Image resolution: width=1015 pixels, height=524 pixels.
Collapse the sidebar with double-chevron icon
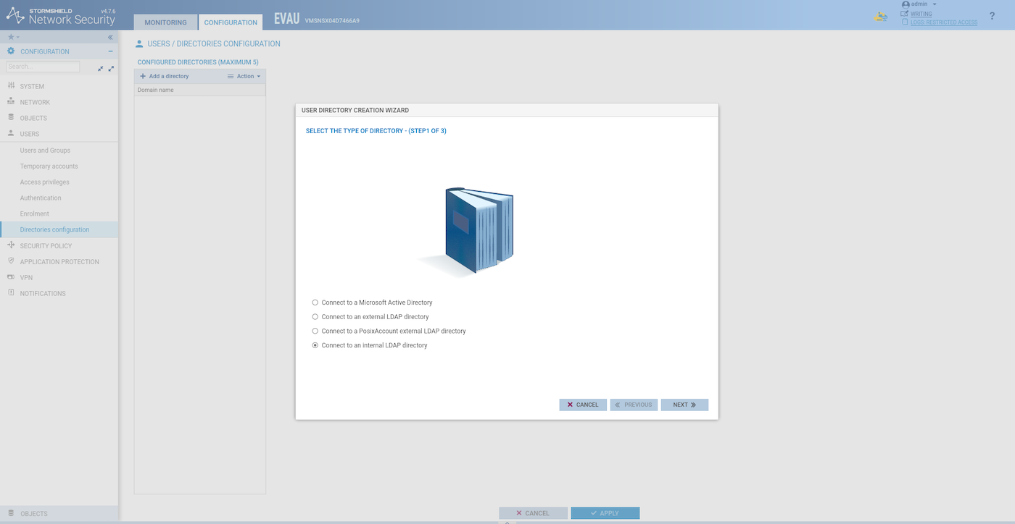pyautogui.click(x=110, y=37)
